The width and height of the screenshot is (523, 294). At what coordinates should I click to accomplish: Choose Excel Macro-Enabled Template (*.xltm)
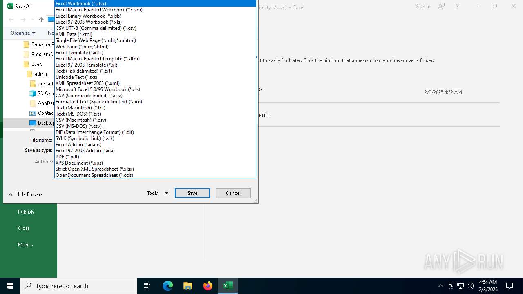[155, 59]
